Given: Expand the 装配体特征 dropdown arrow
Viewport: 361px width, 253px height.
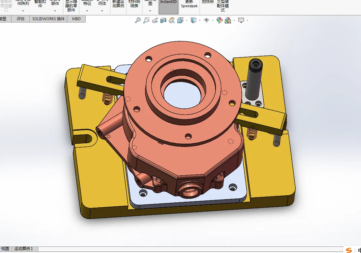Looking at the screenshot, I should pos(87,11).
